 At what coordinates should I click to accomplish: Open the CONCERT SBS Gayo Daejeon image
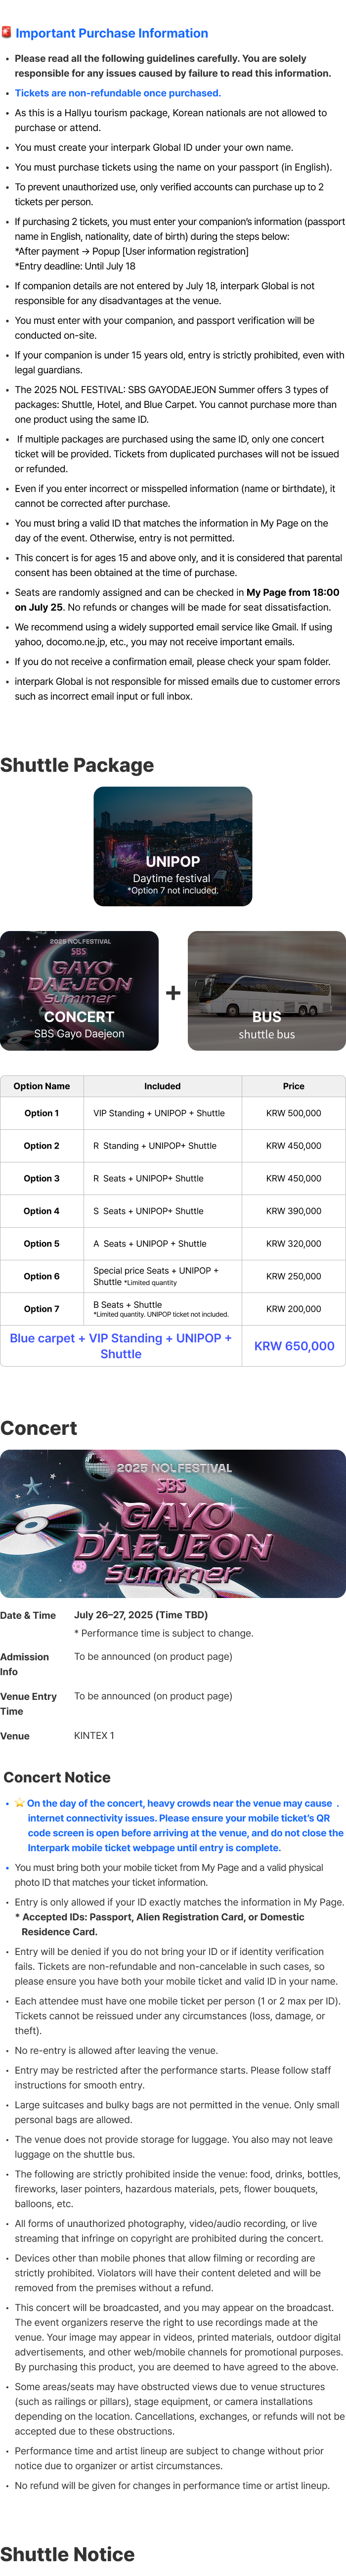point(79,991)
